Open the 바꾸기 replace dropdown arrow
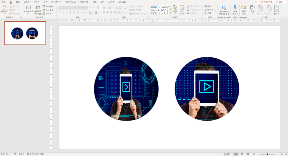288x156 pixels. pos(215,10)
